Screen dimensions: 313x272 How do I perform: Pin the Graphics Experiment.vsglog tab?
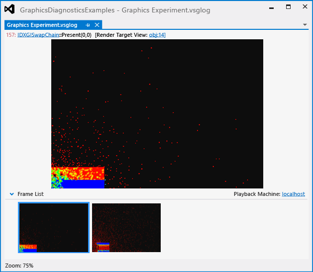point(88,25)
